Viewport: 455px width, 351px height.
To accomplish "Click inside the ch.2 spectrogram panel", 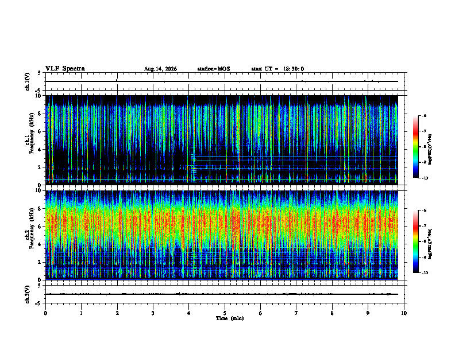I will tap(222, 235).
